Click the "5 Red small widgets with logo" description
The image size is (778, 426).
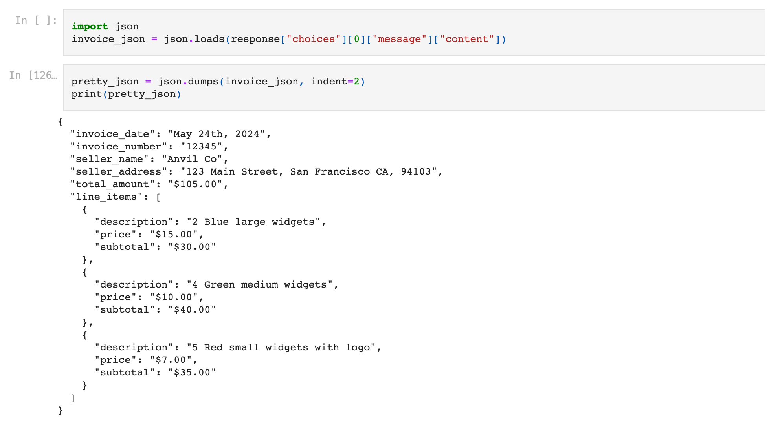click(x=281, y=348)
